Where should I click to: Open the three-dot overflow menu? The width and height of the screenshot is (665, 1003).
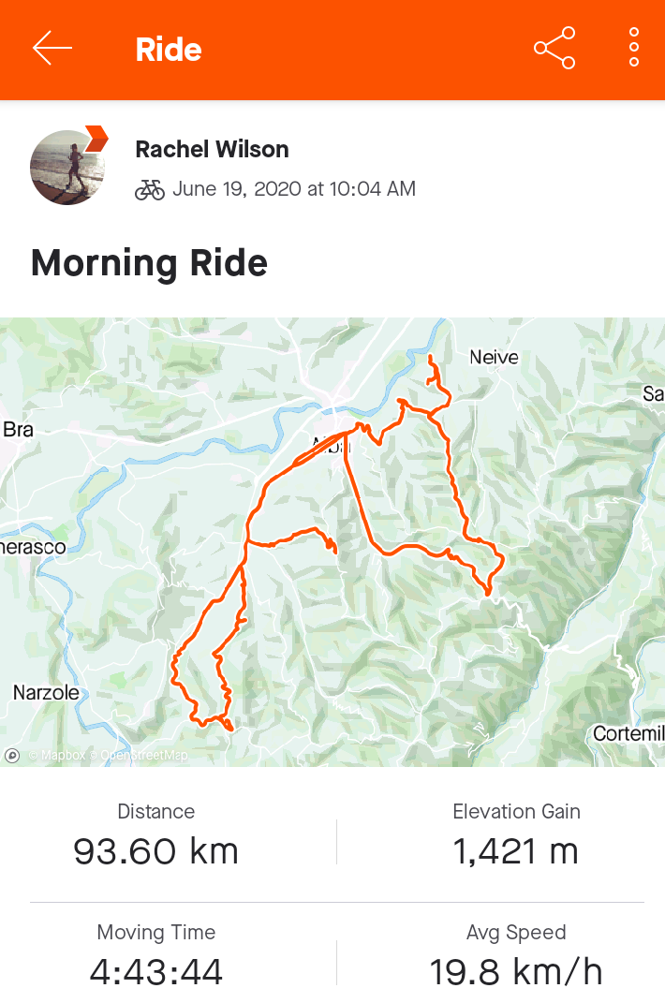pos(634,48)
